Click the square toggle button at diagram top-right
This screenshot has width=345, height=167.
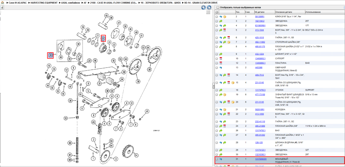[x=208, y=12]
